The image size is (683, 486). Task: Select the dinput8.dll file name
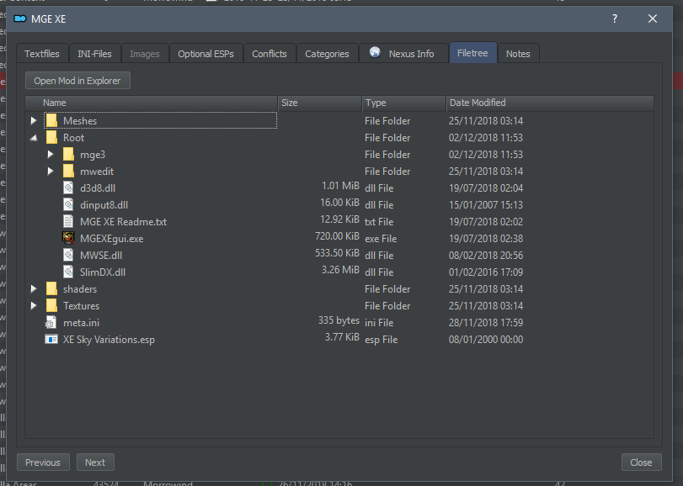(x=104, y=205)
